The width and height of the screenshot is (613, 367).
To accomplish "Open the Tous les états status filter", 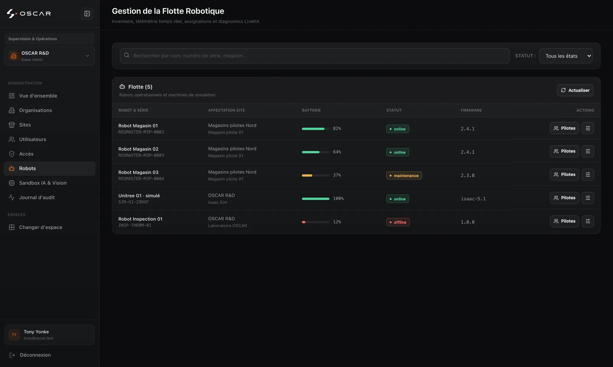I will coord(565,56).
